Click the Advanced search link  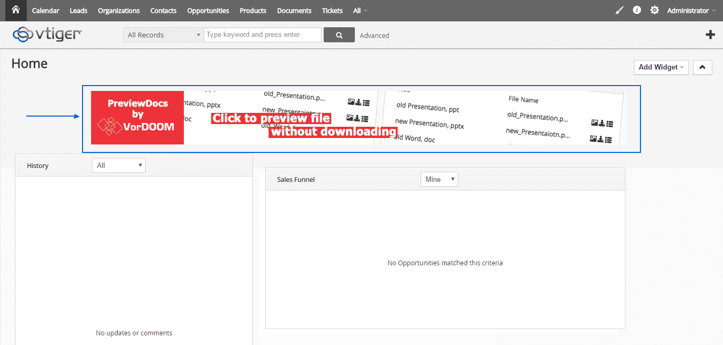pos(374,36)
